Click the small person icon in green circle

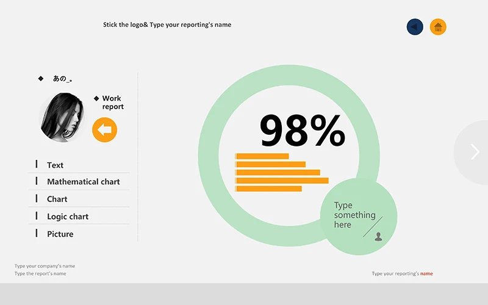click(x=378, y=236)
